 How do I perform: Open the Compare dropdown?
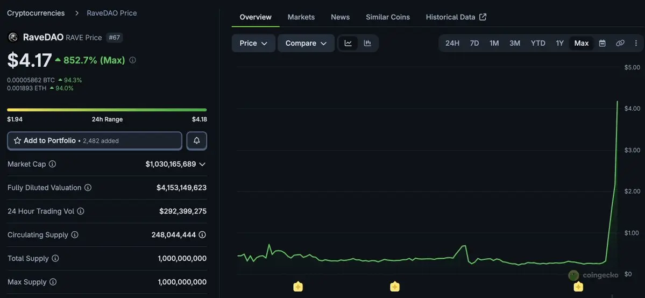[306, 43]
